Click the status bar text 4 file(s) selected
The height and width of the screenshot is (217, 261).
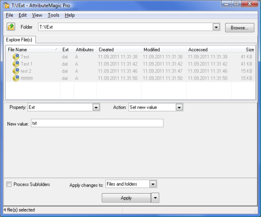point(19,210)
